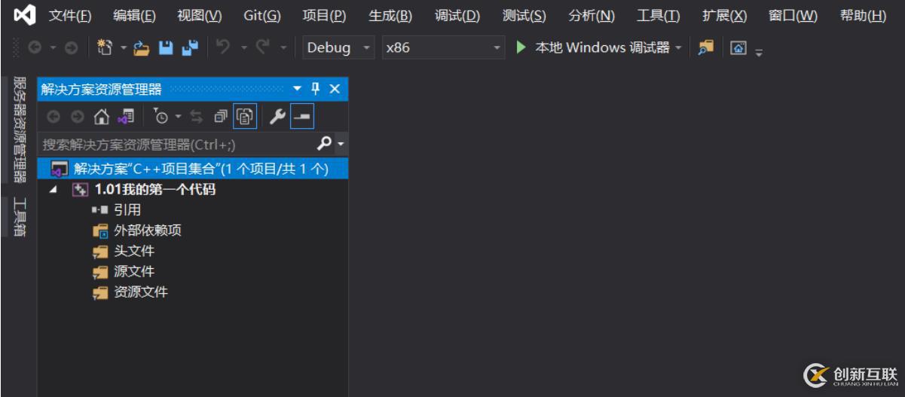Open the redo history dropdown arrow
The width and height of the screenshot is (905, 397).
tap(283, 48)
